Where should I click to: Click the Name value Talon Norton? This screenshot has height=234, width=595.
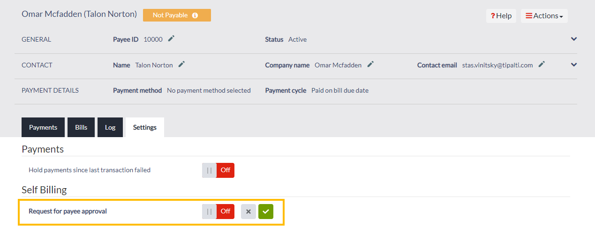click(154, 65)
